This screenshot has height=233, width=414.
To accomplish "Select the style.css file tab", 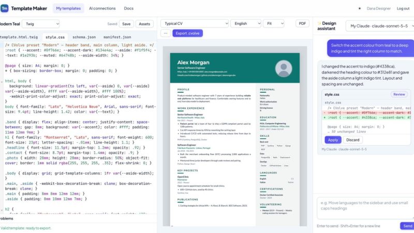I will [55, 37].
